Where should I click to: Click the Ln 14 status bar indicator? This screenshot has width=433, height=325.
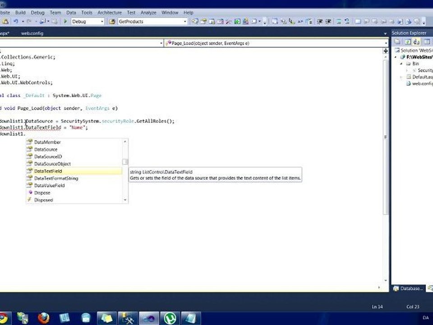(377, 307)
